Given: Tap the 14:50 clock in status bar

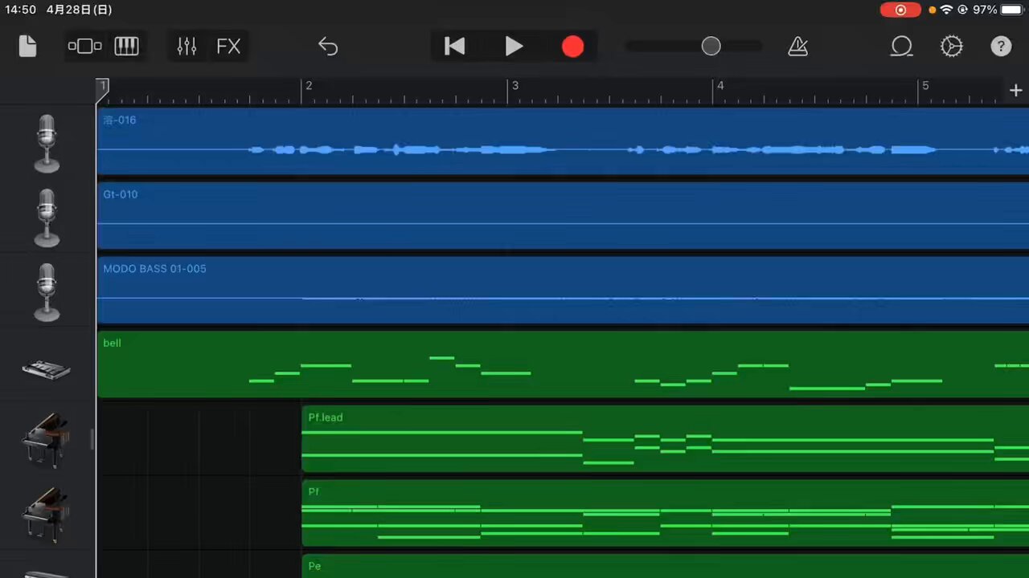Looking at the screenshot, I should [x=21, y=10].
